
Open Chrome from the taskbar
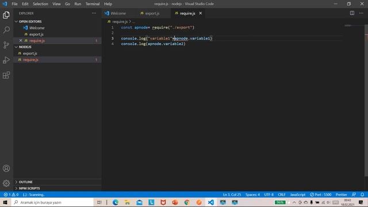187,202
